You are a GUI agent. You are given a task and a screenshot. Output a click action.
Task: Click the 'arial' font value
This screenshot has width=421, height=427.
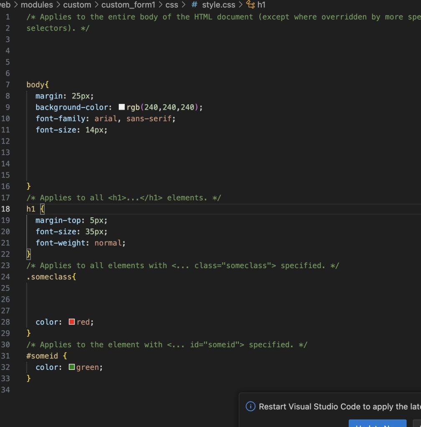(x=106, y=118)
